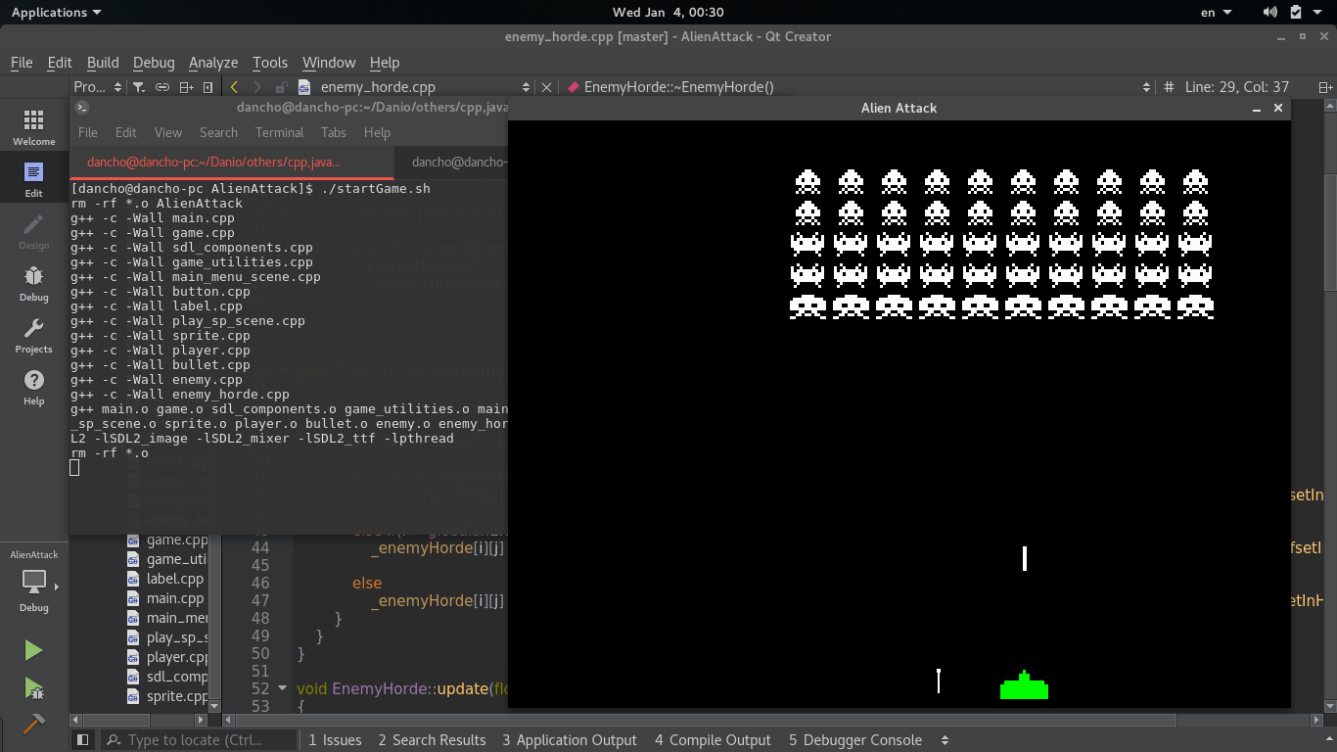The width and height of the screenshot is (1337, 752).
Task: Build project with the hammer icon
Action: point(33,724)
